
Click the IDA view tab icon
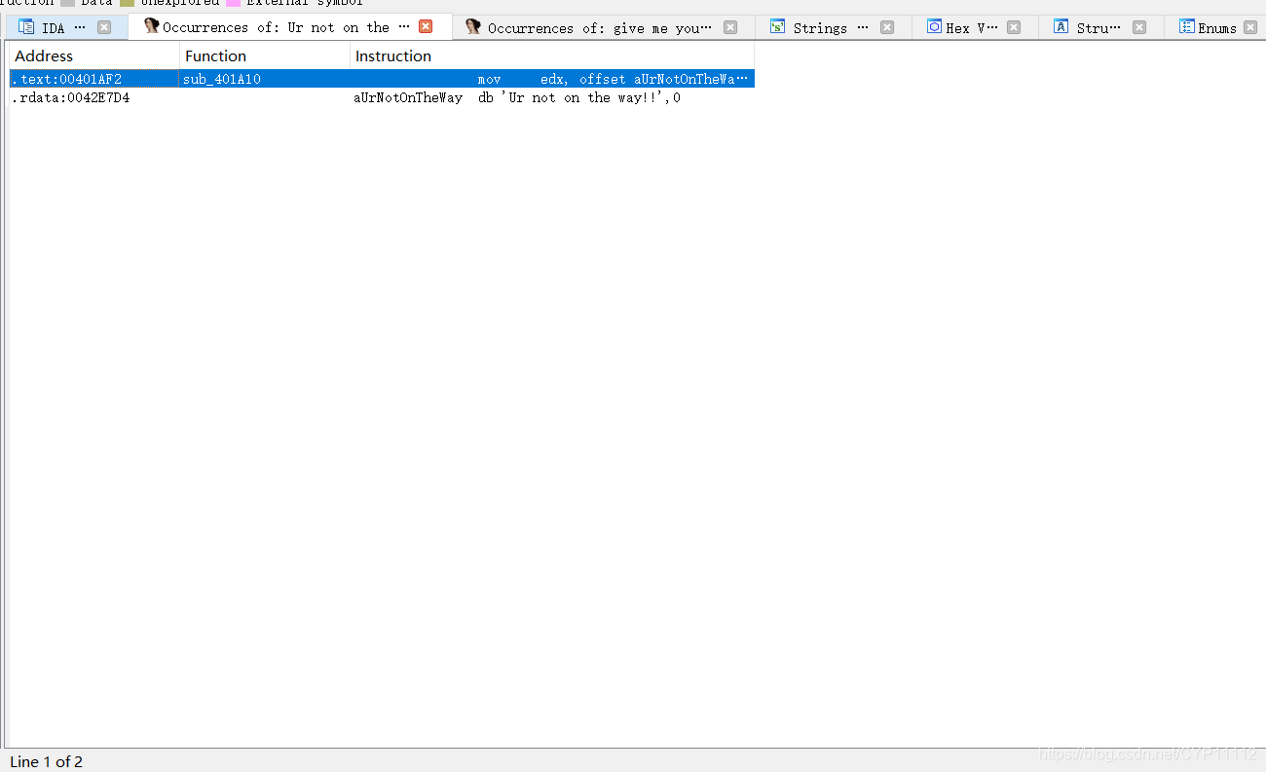[26, 27]
